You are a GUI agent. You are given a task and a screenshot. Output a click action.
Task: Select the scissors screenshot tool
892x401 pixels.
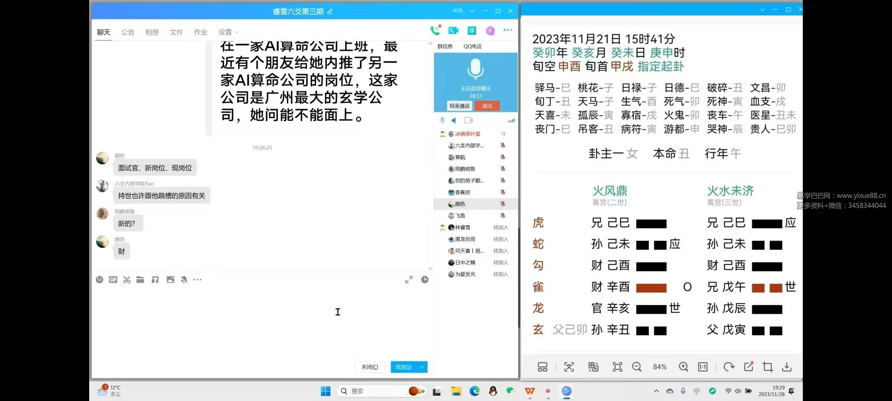(x=127, y=280)
